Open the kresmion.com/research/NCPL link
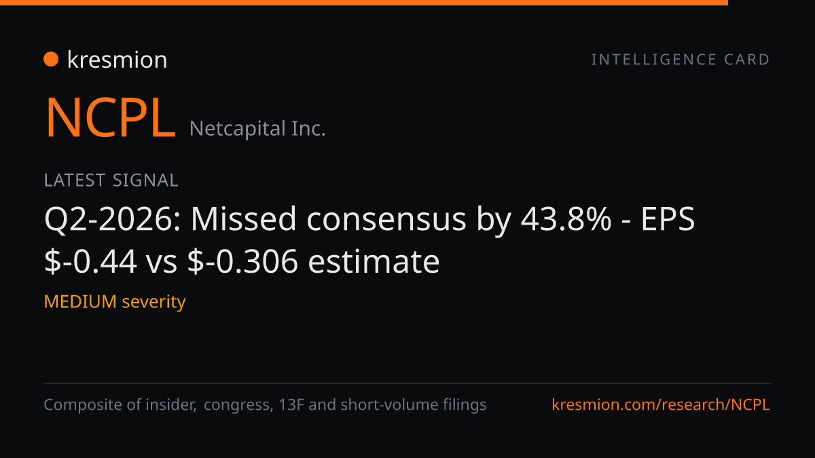 click(x=662, y=405)
